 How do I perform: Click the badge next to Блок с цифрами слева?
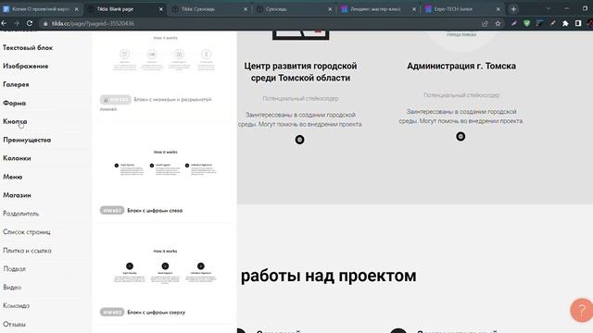[112, 210]
